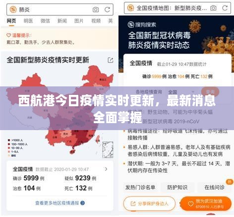
Task: Open 在线问诊 button
Action: (214, 187)
